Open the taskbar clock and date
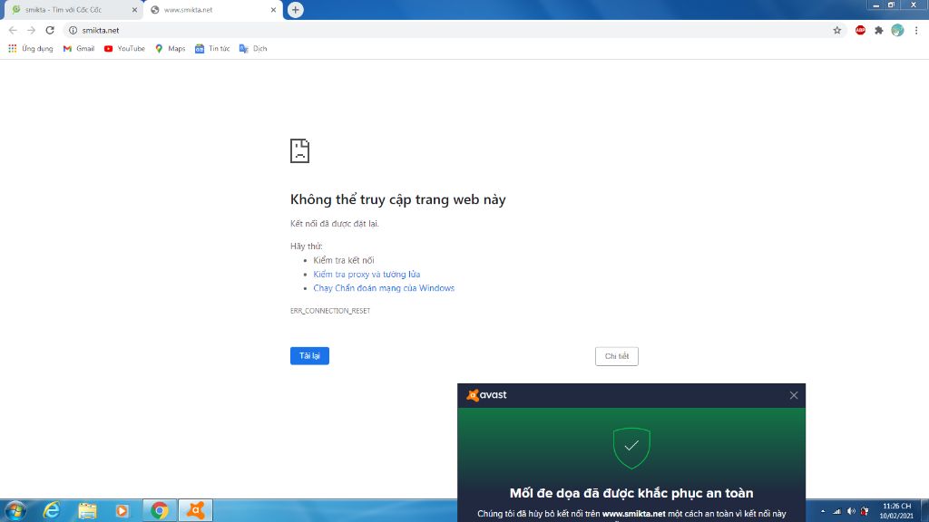The width and height of the screenshot is (929, 522). click(x=896, y=511)
